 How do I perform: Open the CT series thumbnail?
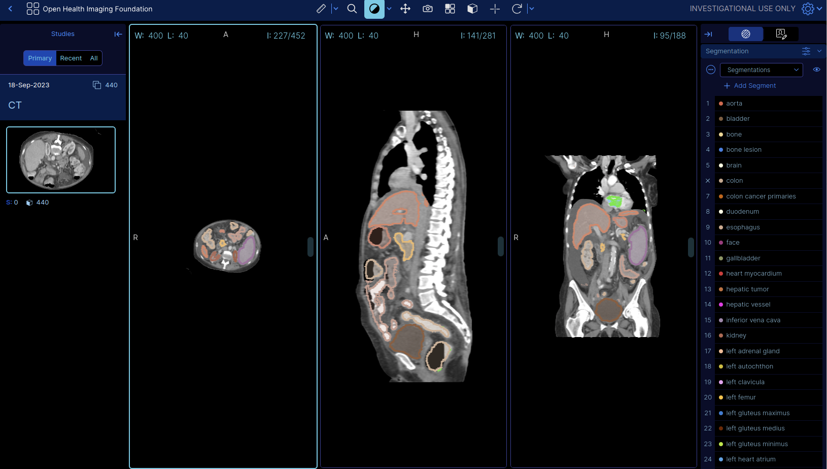pyautogui.click(x=60, y=160)
